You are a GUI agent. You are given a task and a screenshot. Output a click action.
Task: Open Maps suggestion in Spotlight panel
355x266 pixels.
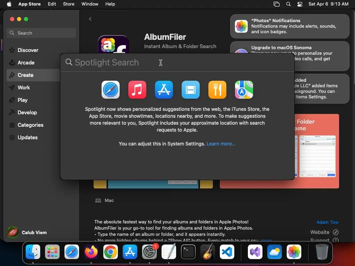tap(244, 90)
